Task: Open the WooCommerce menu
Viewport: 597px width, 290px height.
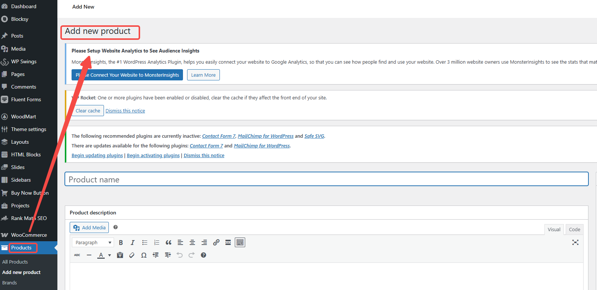Action: tap(29, 235)
